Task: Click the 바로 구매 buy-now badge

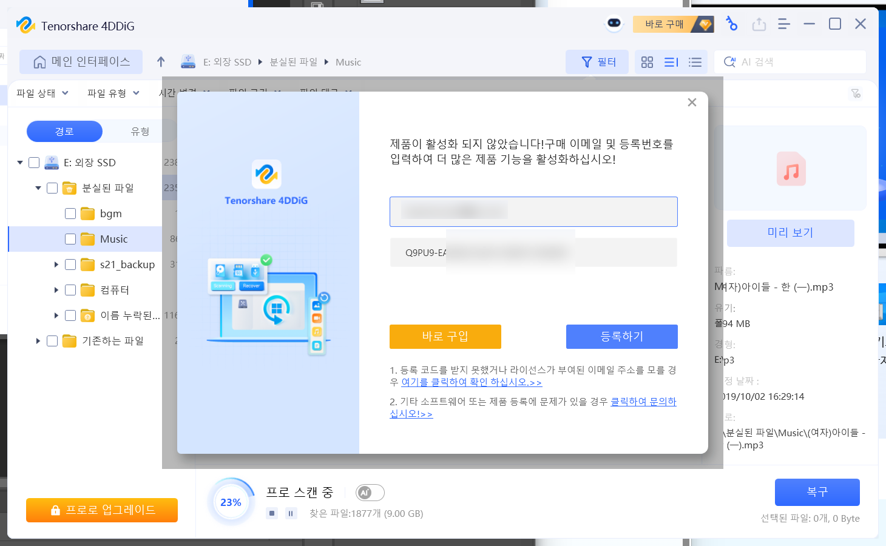Action: pos(673,24)
